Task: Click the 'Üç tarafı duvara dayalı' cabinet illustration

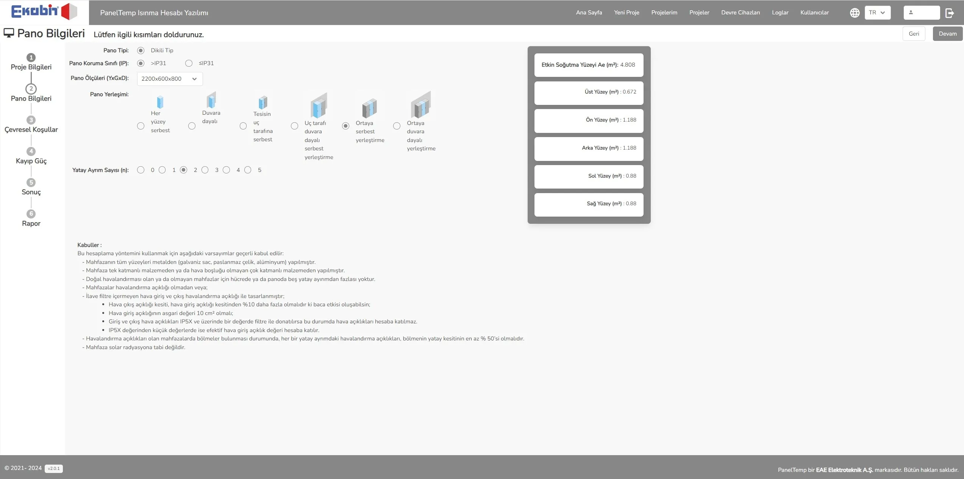Action: pos(319,106)
